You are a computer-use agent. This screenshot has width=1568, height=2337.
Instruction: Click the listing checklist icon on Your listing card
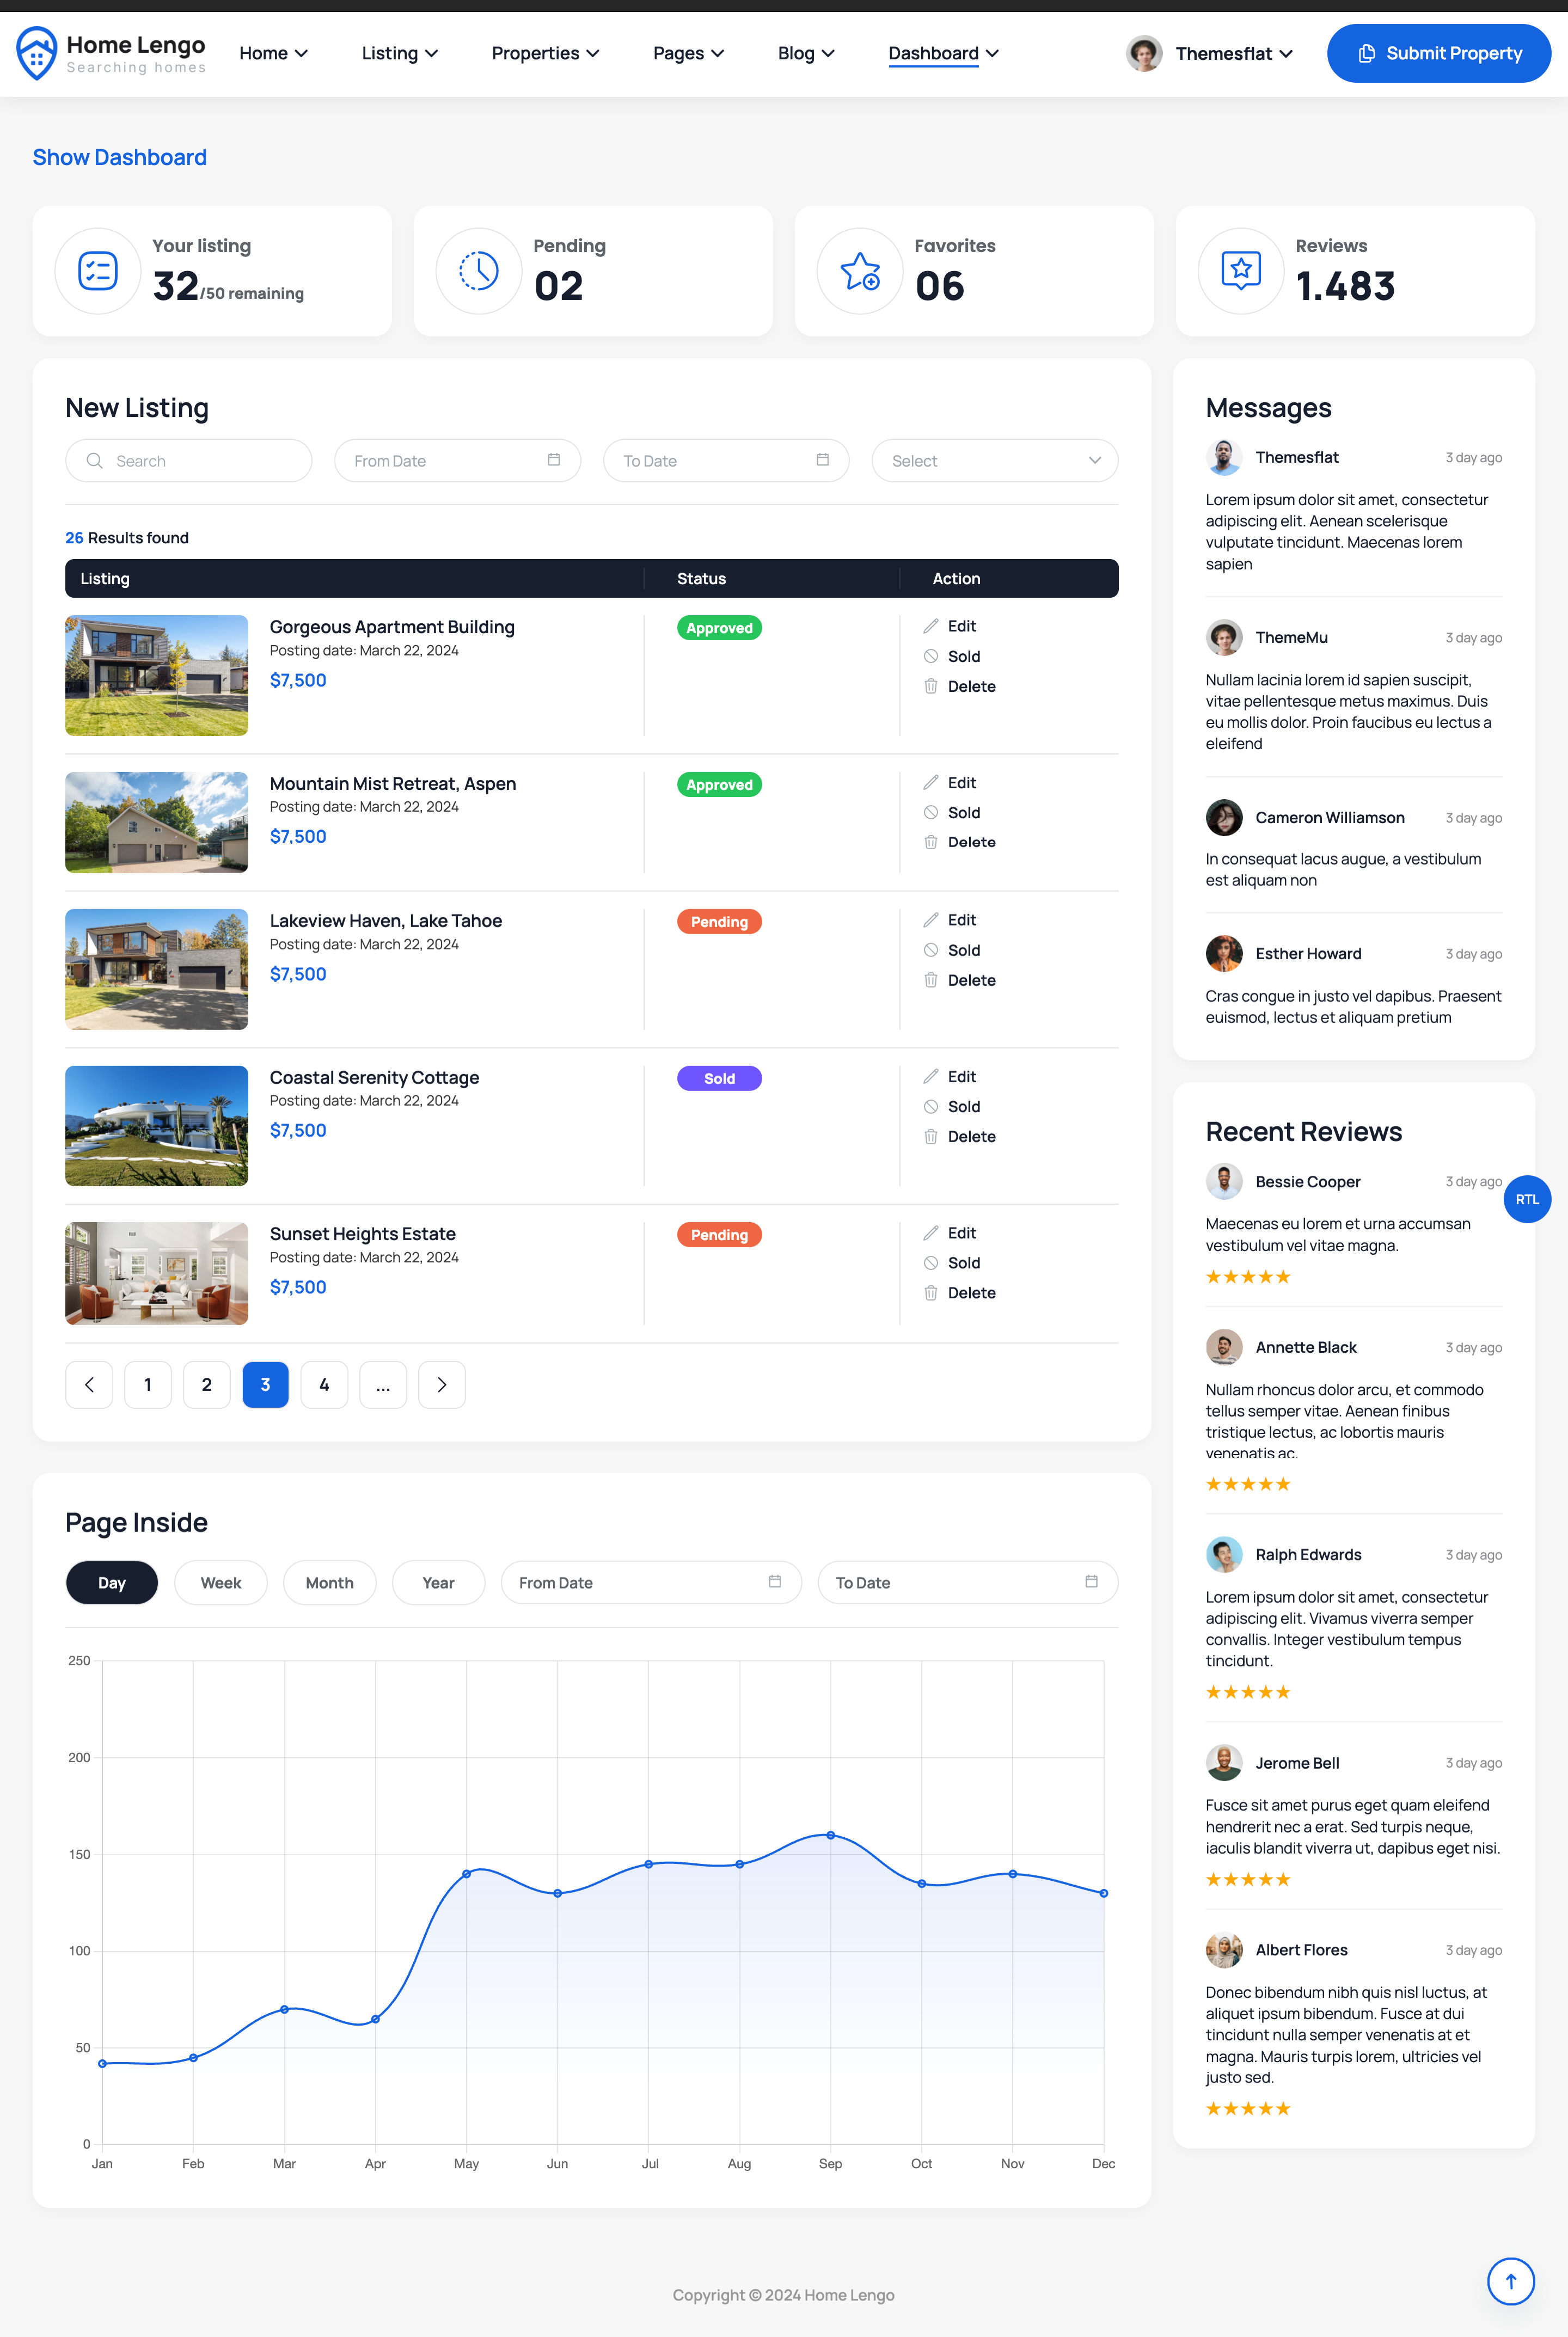[97, 271]
